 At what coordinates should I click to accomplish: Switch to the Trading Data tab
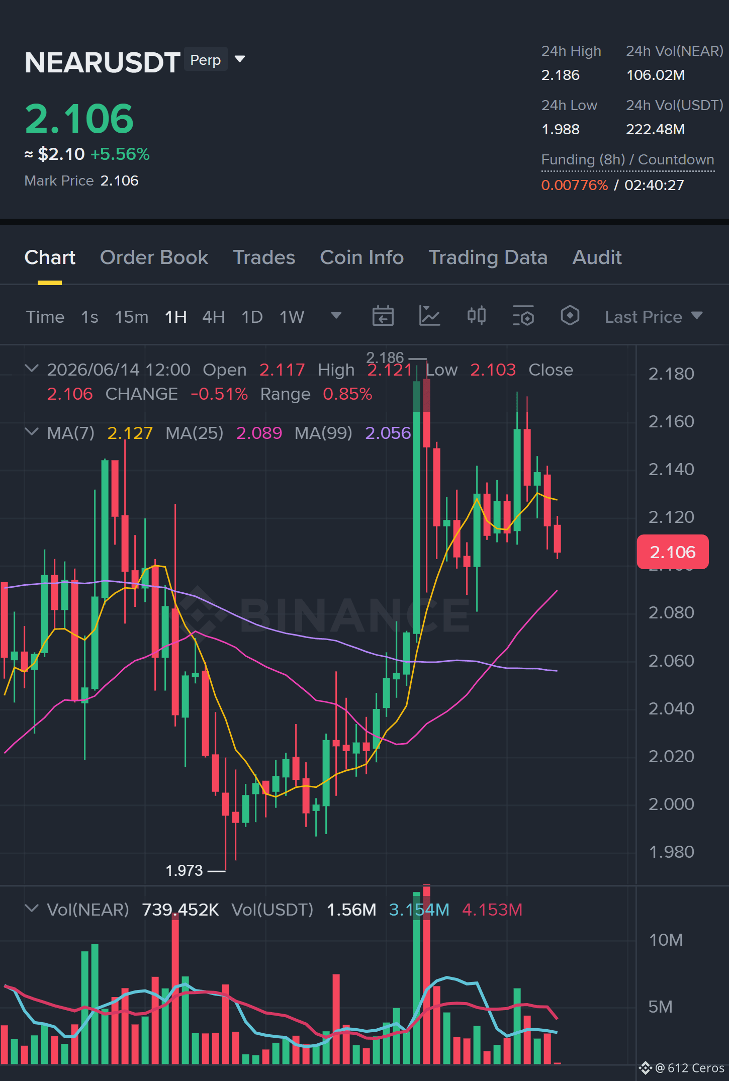click(x=488, y=257)
